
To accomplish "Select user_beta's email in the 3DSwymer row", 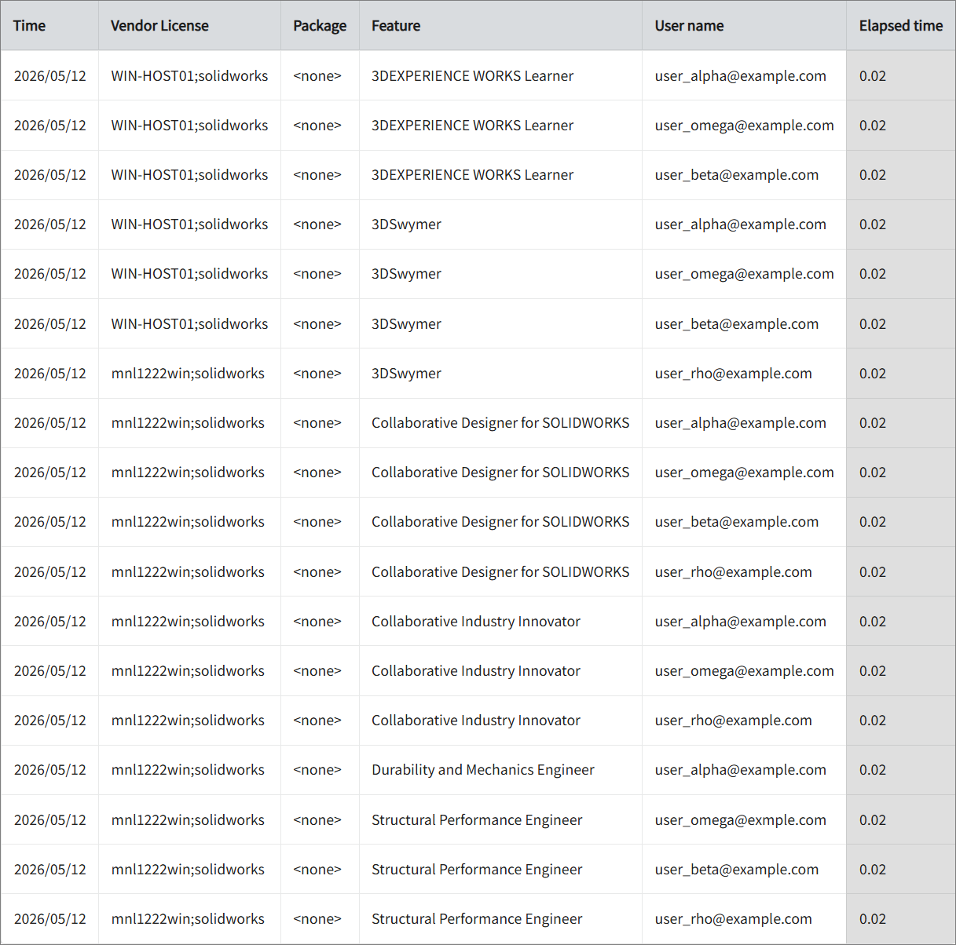I will click(737, 324).
